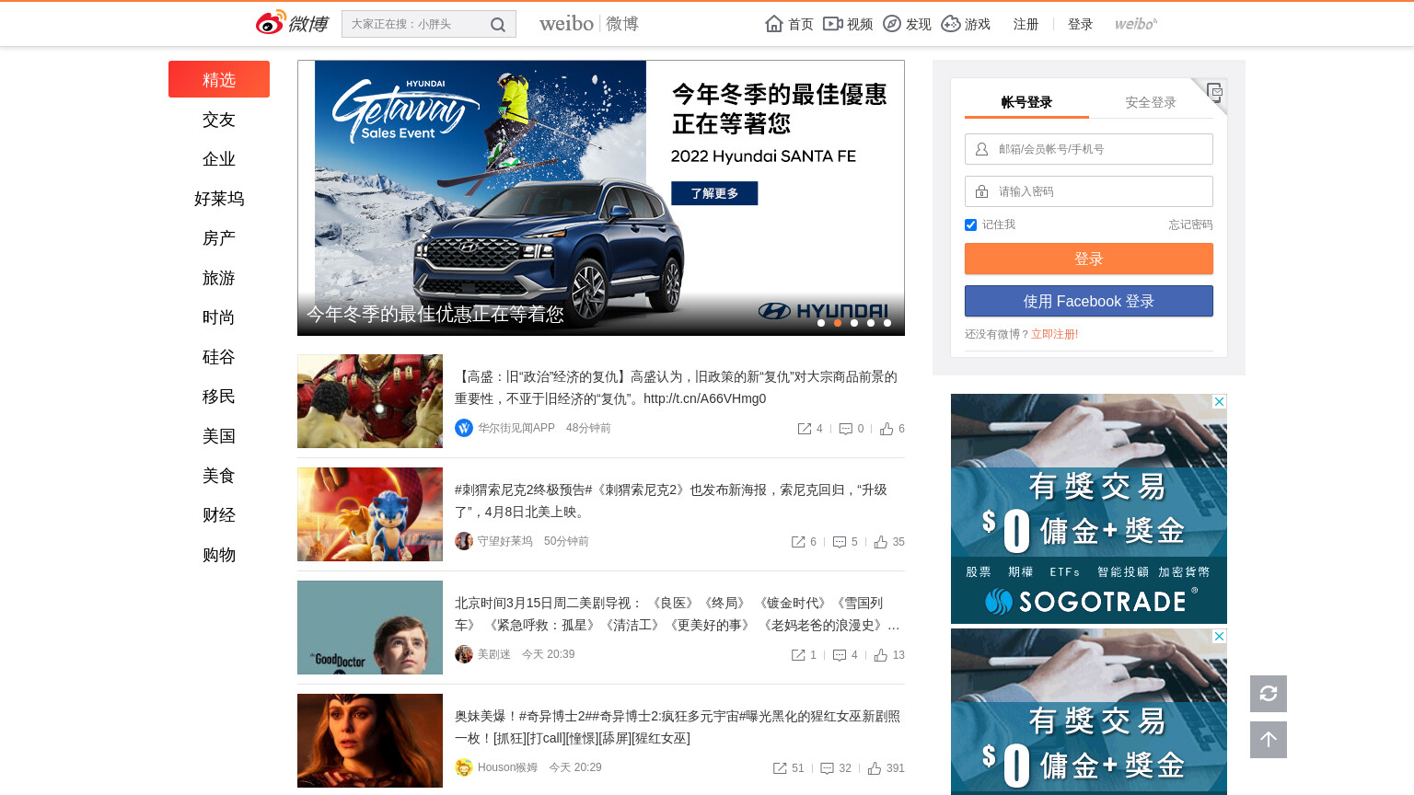This screenshot has height=795, width=1414.
Task: Select 美食 category in sidebar
Action: pyautogui.click(x=219, y=476)
